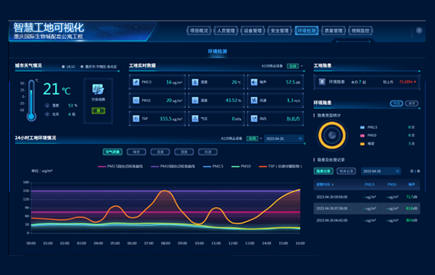The image size is (435, 275).
Task: Click the wind speed (风速) fan icon
Action: (x=254, y=101)
